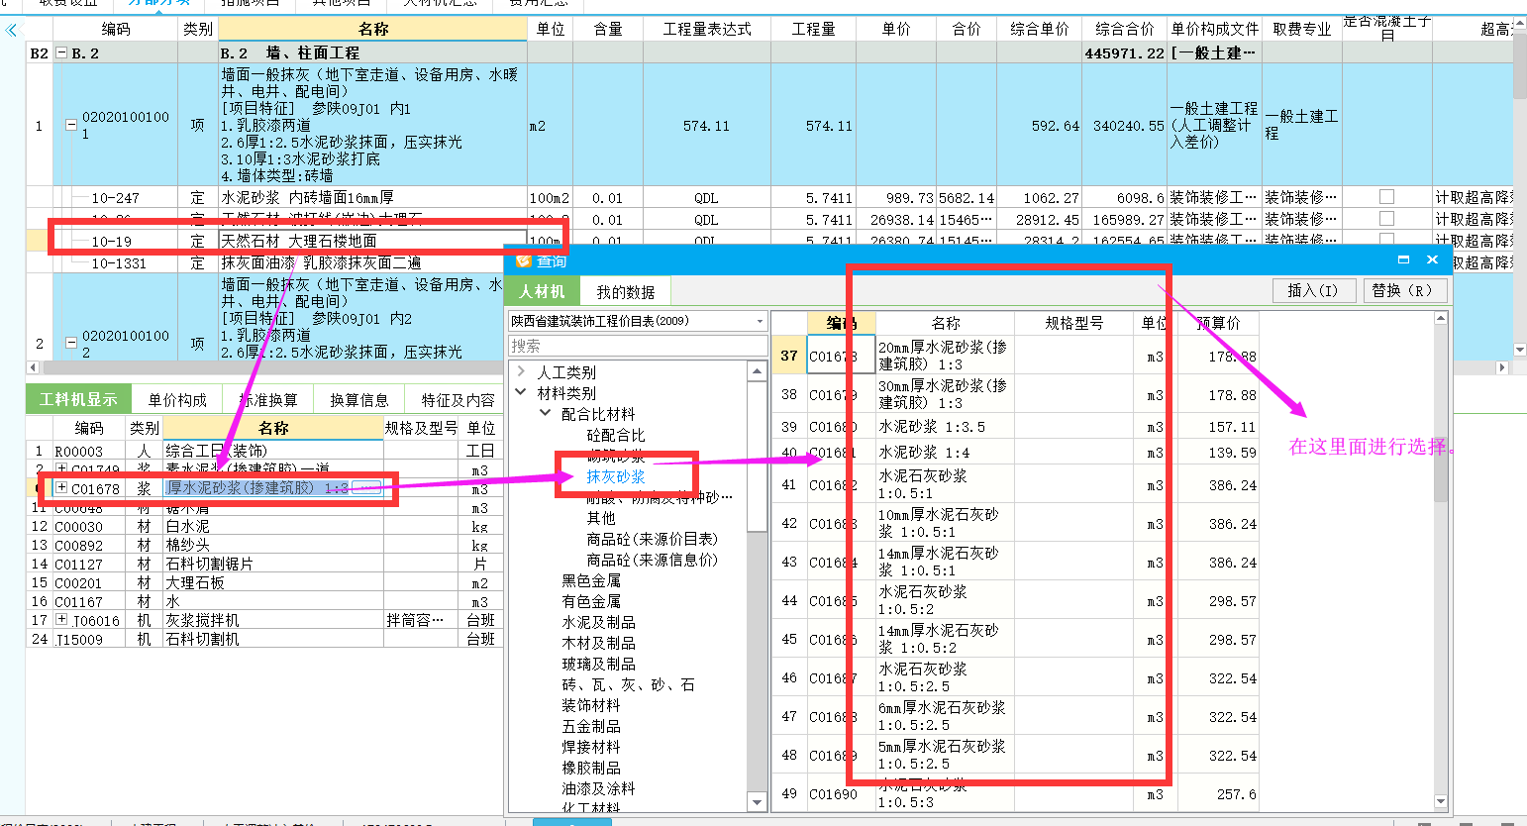Image resolution: width=1527 pixels, height=826 pixels.
Task: Select 焊接材料 category
Action: (x=592, y=747)
